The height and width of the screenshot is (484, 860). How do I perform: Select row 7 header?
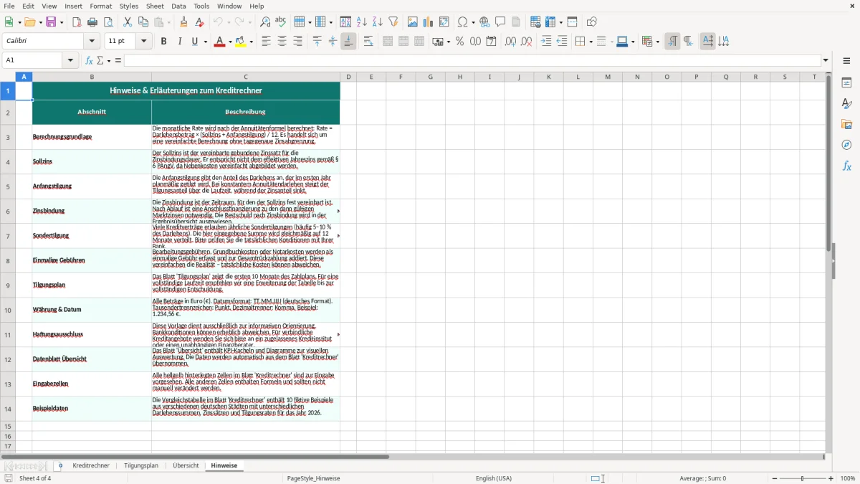click(x=8, y=236)
